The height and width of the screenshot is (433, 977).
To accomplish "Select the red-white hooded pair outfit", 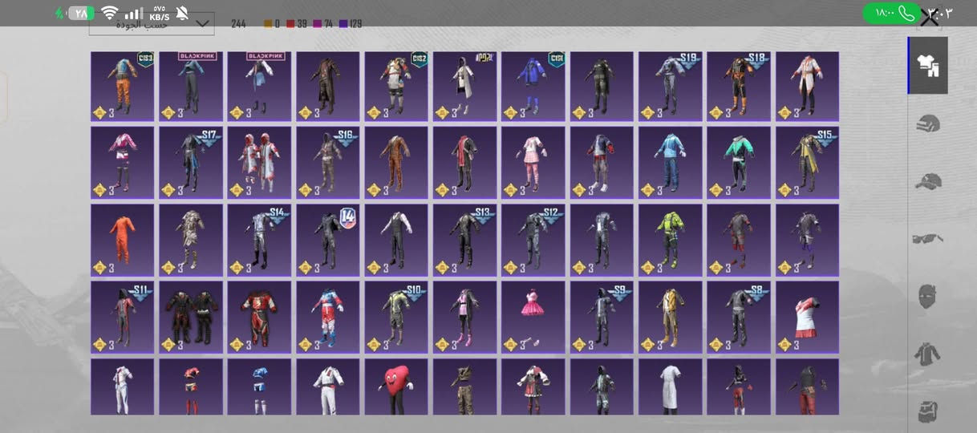I will pos(259,163).
